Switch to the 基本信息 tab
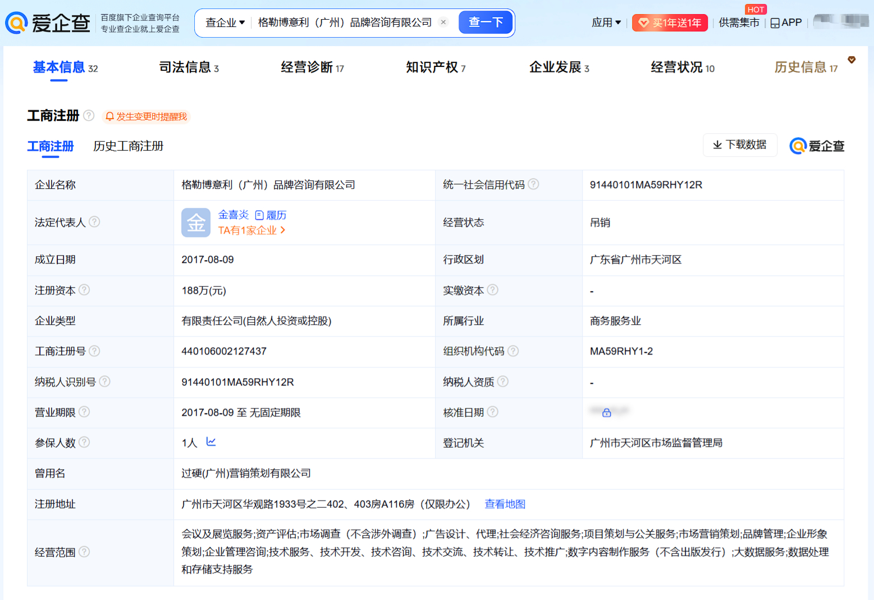Image resolution: width=874 pixels, height=600 pixels. [65, 67]
